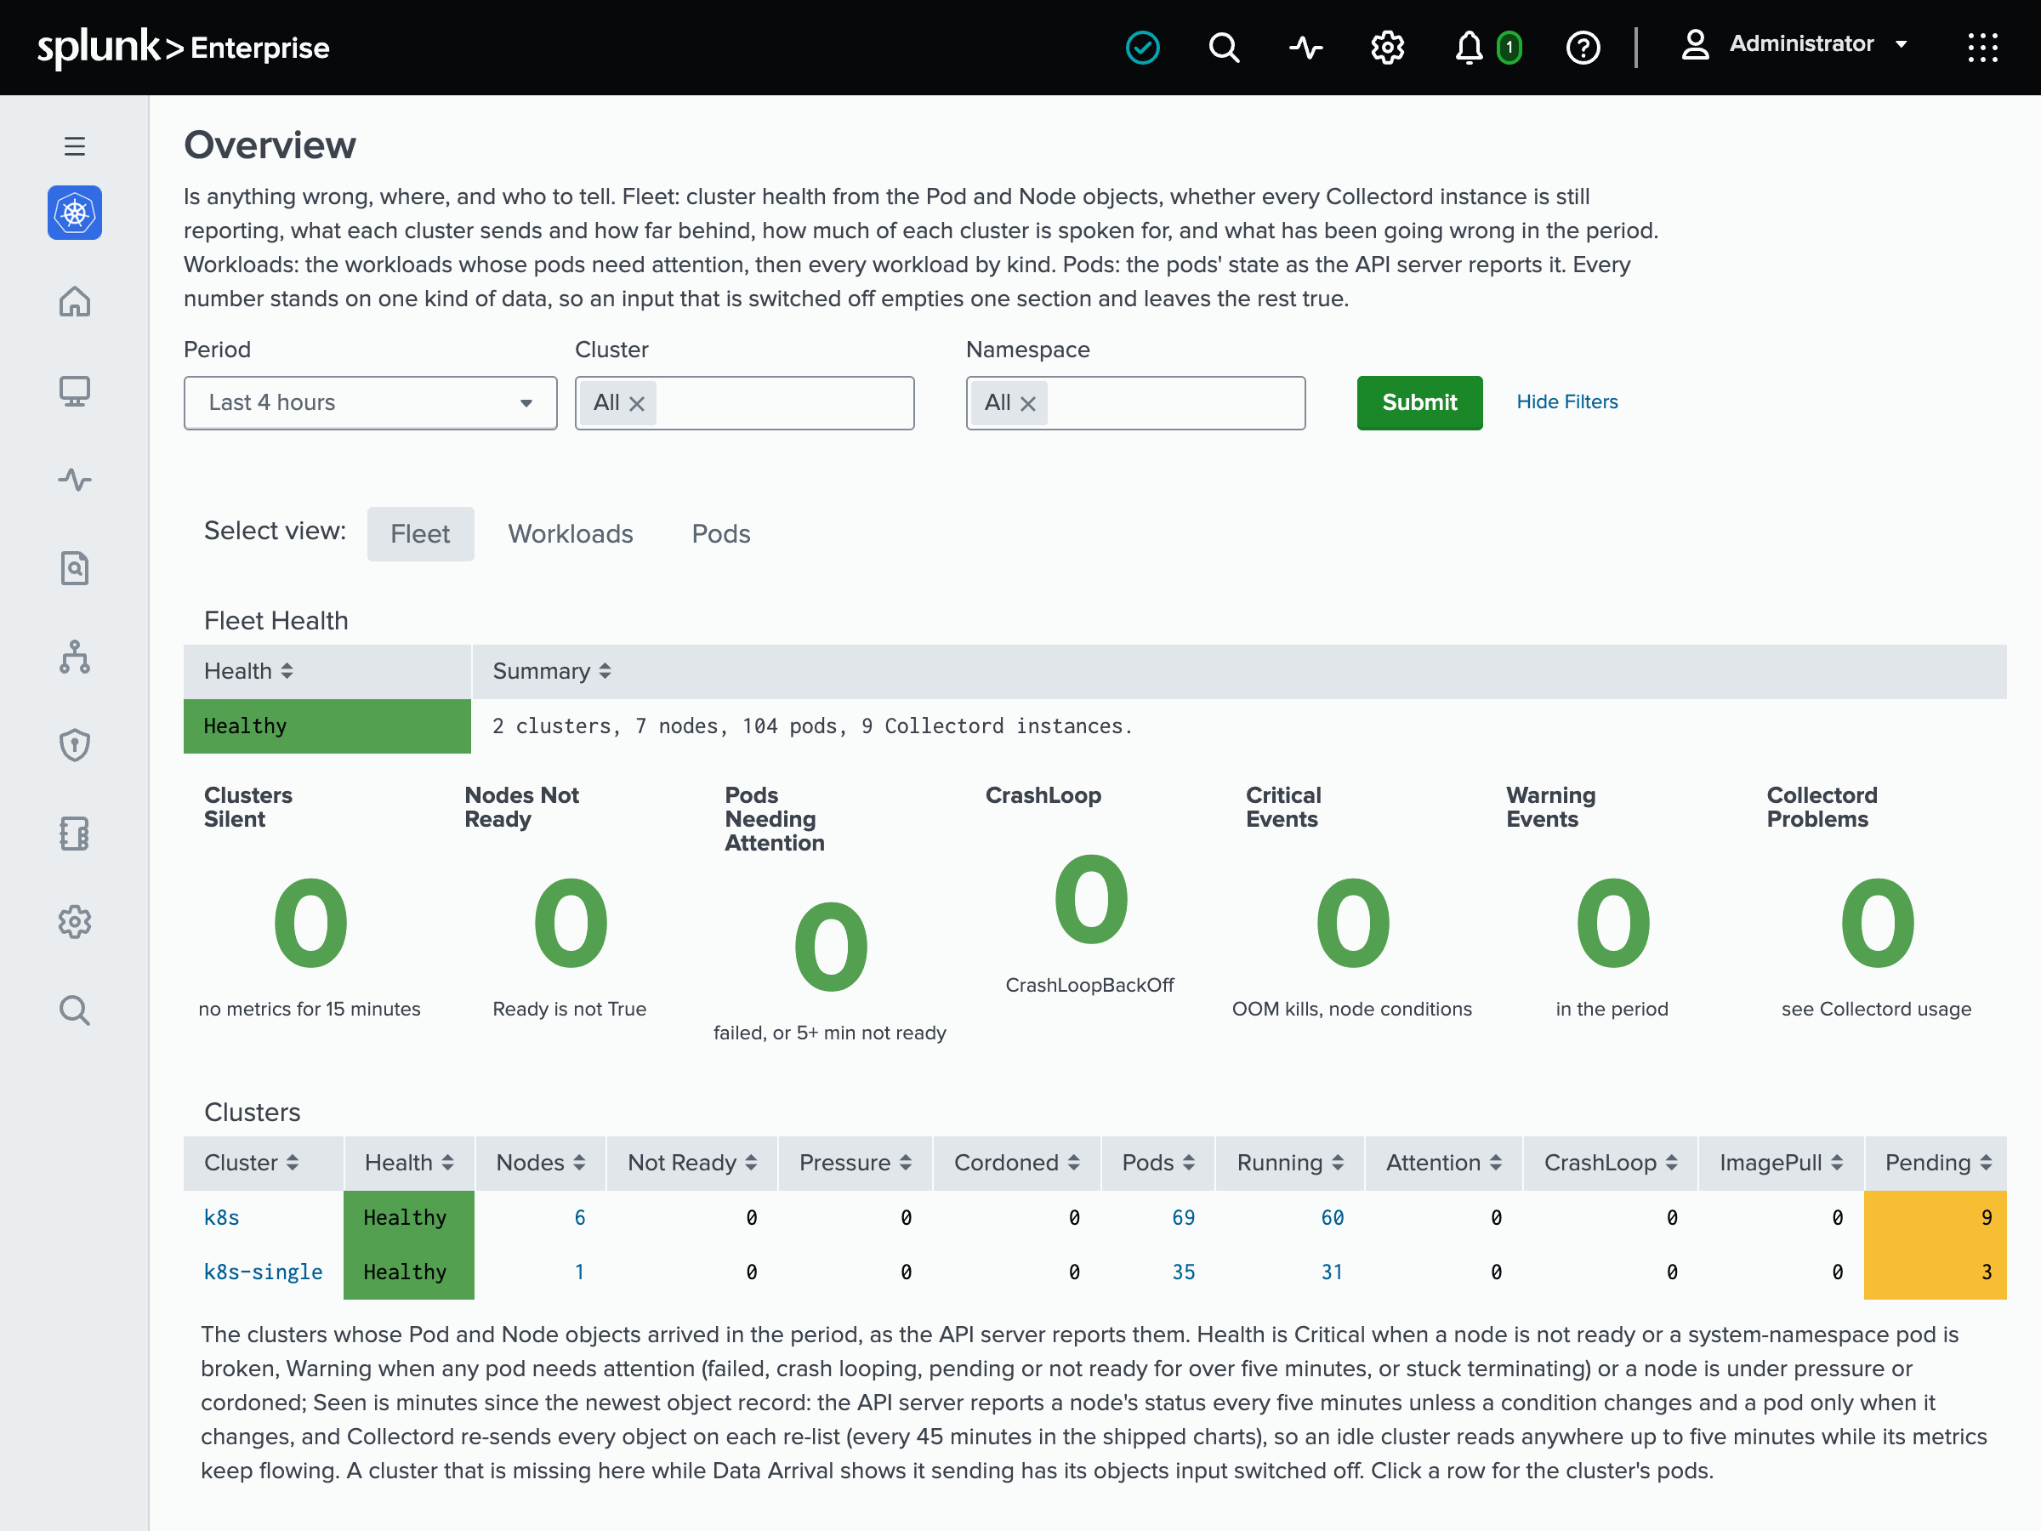
Task: Open the monitor sidebar icon
Action: tap(75, 390)
